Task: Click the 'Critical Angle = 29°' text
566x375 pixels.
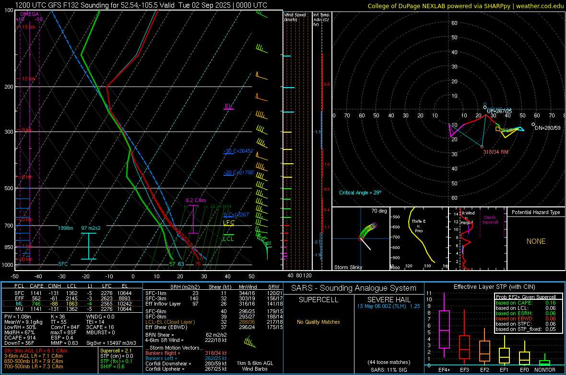Action: (x=360, y=193)
